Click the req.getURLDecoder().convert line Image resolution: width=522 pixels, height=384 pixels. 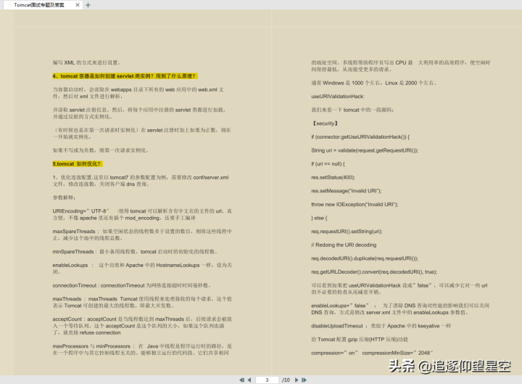pyautogui.click(x=374, y=271)
